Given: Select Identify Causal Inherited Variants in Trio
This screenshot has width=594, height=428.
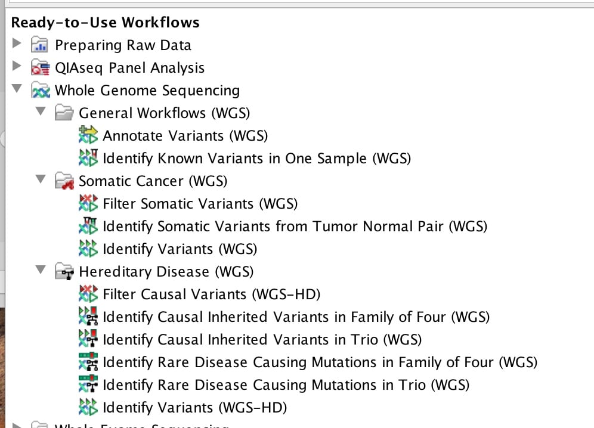Looking at the screenshot, I should click(262, 340).
